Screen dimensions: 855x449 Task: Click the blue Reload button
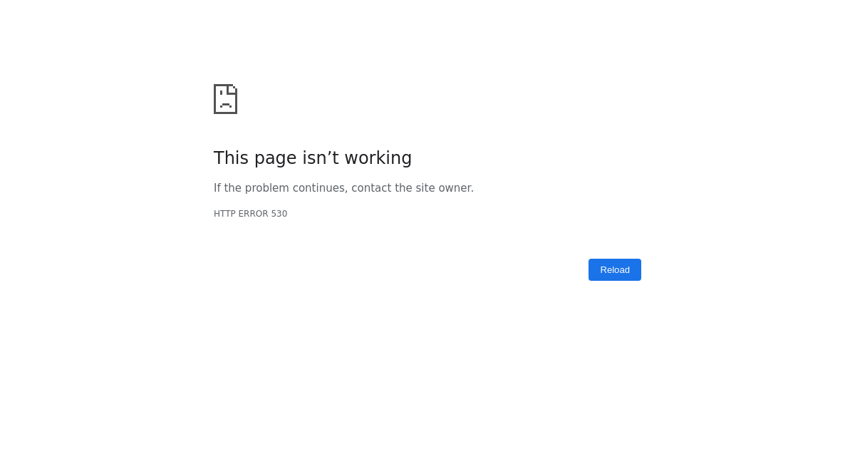[x=615, y=269]
